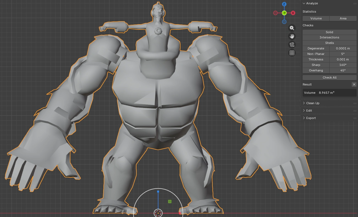
Task: Click the unlabeled red negative X gizmo circle
Action: [x=275, y=13]
